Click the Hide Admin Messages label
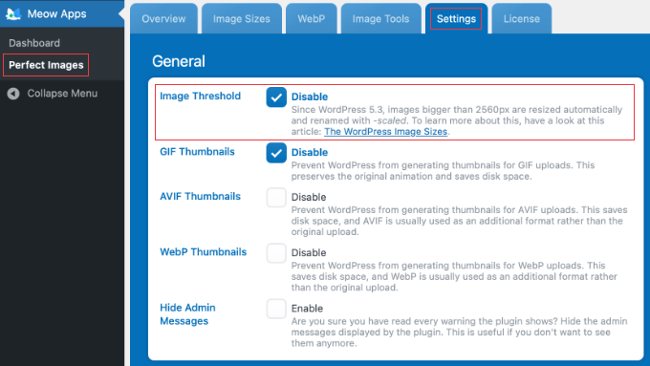Screen dimensions: 650x366 (187, 314)
